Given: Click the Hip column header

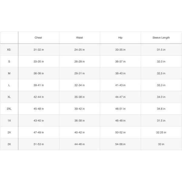Looking at the screenshot, I should 120,38.
